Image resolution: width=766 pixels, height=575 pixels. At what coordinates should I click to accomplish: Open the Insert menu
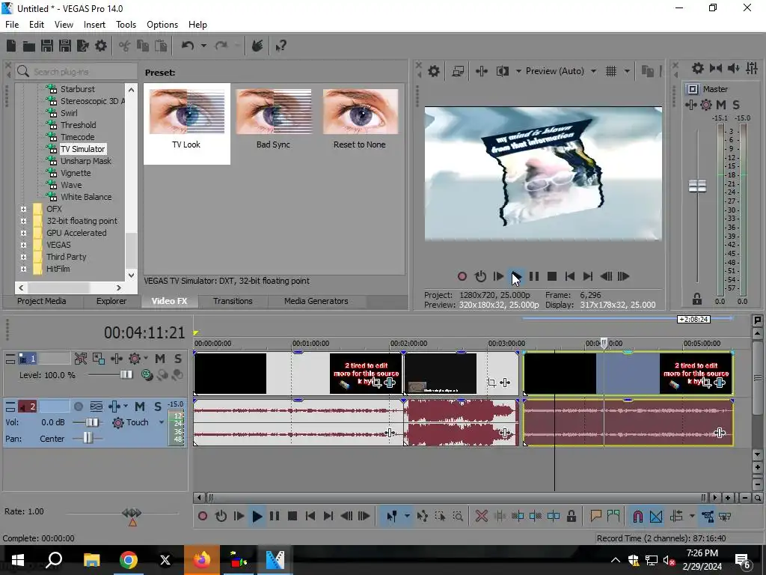(94, 25)
